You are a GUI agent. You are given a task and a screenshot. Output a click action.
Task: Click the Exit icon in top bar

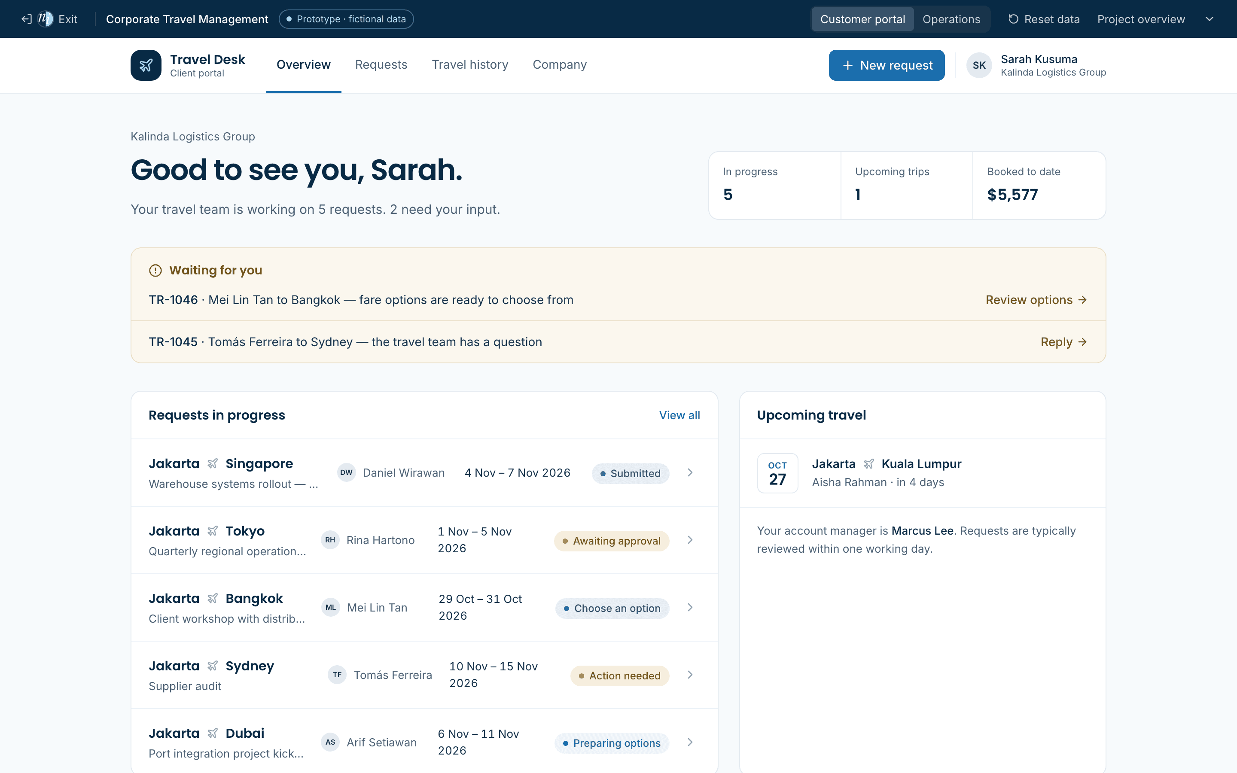[x=27, y=19]
